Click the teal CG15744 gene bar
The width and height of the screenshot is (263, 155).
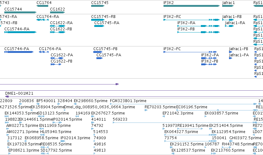coord(20,12)
